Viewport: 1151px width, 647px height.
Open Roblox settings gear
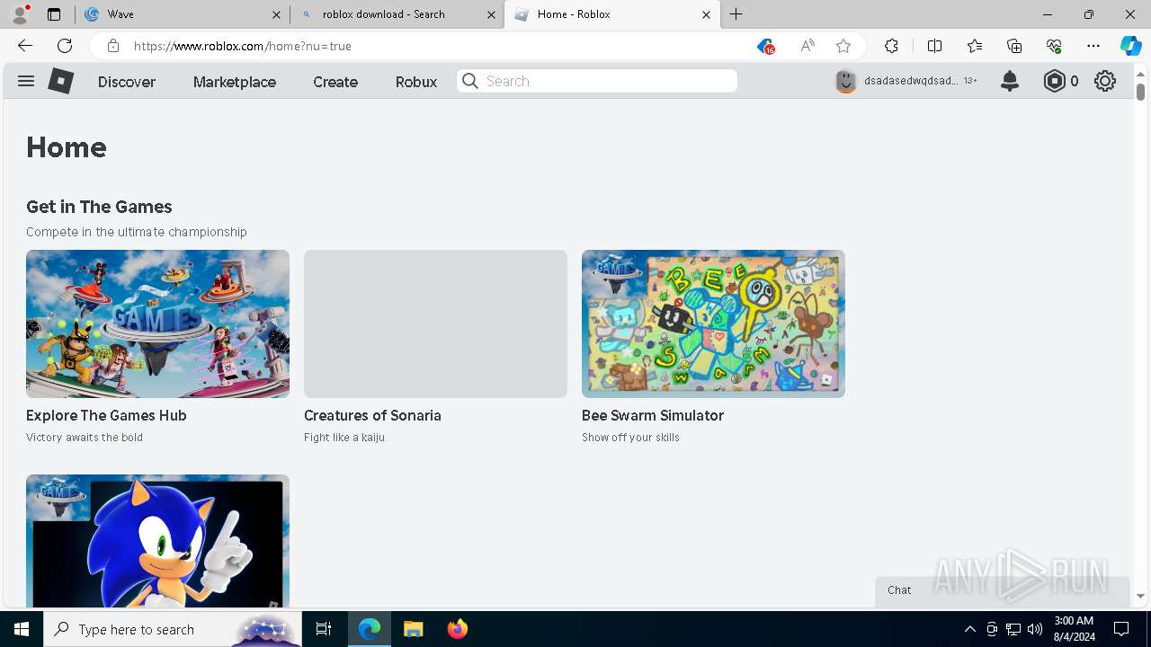1105,81
